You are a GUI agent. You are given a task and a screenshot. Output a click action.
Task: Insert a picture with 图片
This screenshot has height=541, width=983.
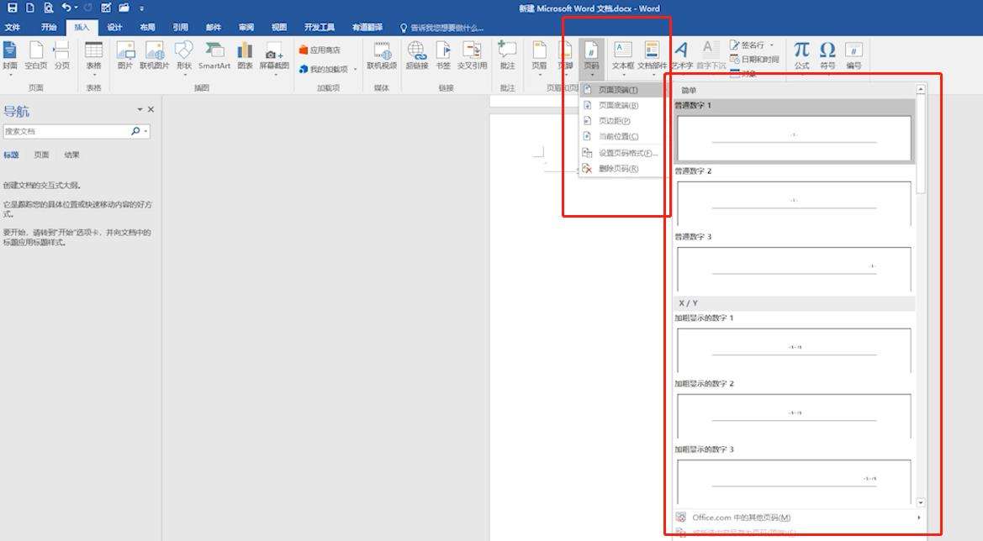125,56
